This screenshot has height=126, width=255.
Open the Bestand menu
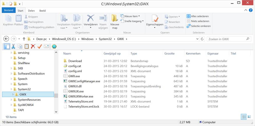(8, 11)
